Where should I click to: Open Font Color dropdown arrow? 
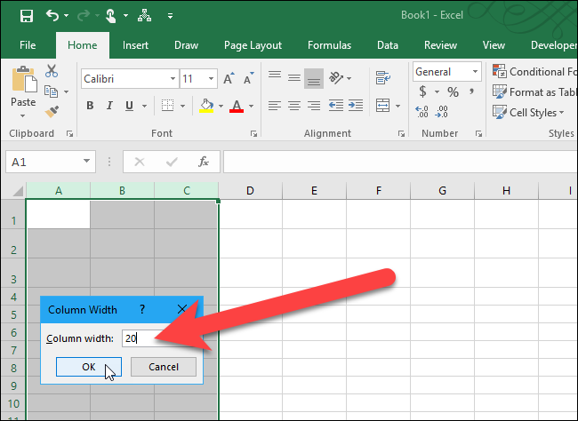coord(251,106)
